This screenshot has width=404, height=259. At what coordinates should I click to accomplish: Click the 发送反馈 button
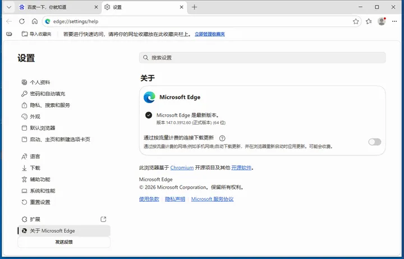(64, 242)
